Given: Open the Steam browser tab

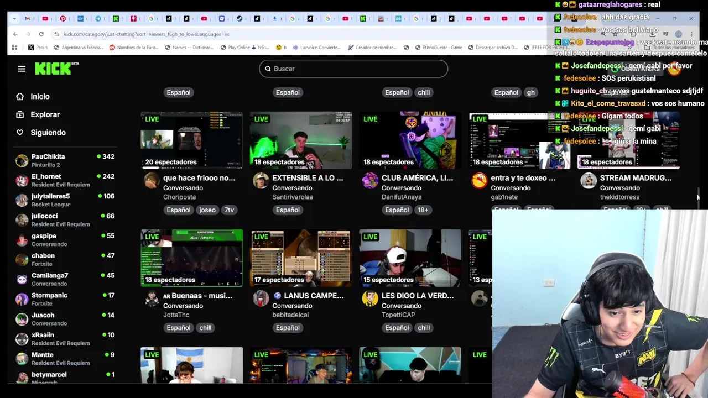Looking at the screenshot, I should [x=240, y=18].
